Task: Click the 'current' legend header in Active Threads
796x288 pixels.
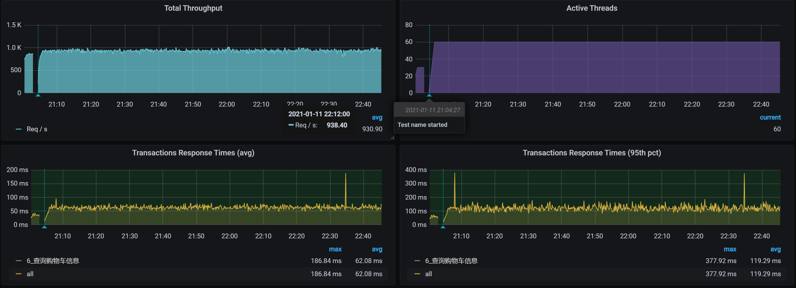Action: [x=770, y=117]
